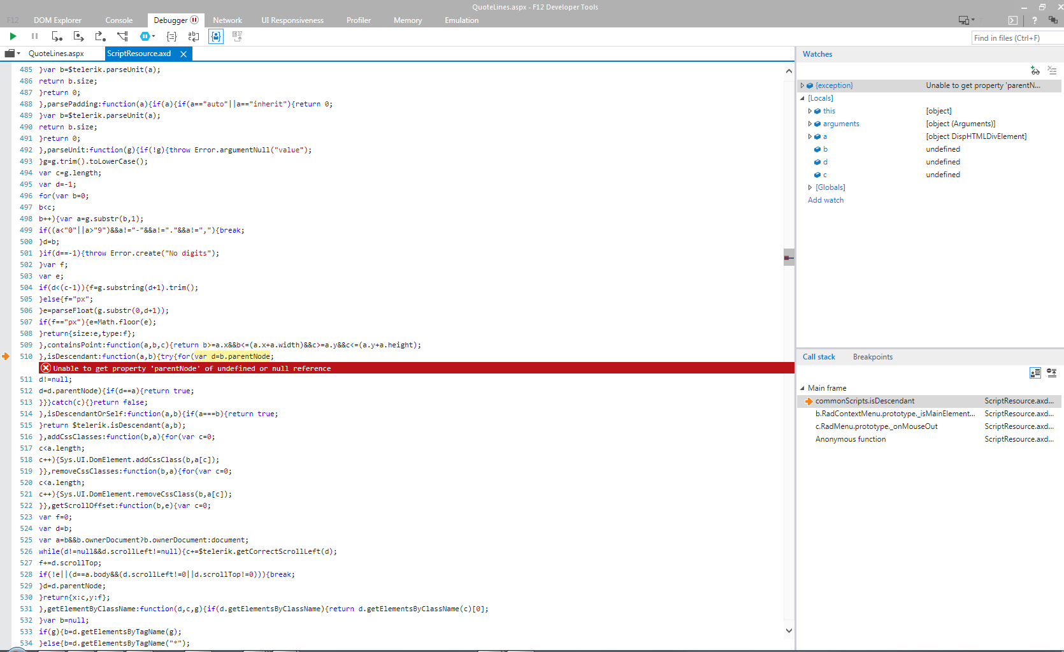Collapse the Main frame group
This screenshot has width=1064, height=652.
tap(803, 388)
